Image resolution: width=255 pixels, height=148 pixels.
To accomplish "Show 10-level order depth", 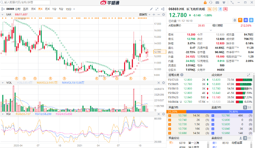I will 249,107.
